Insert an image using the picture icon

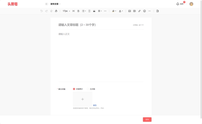(x=130, y=11)
